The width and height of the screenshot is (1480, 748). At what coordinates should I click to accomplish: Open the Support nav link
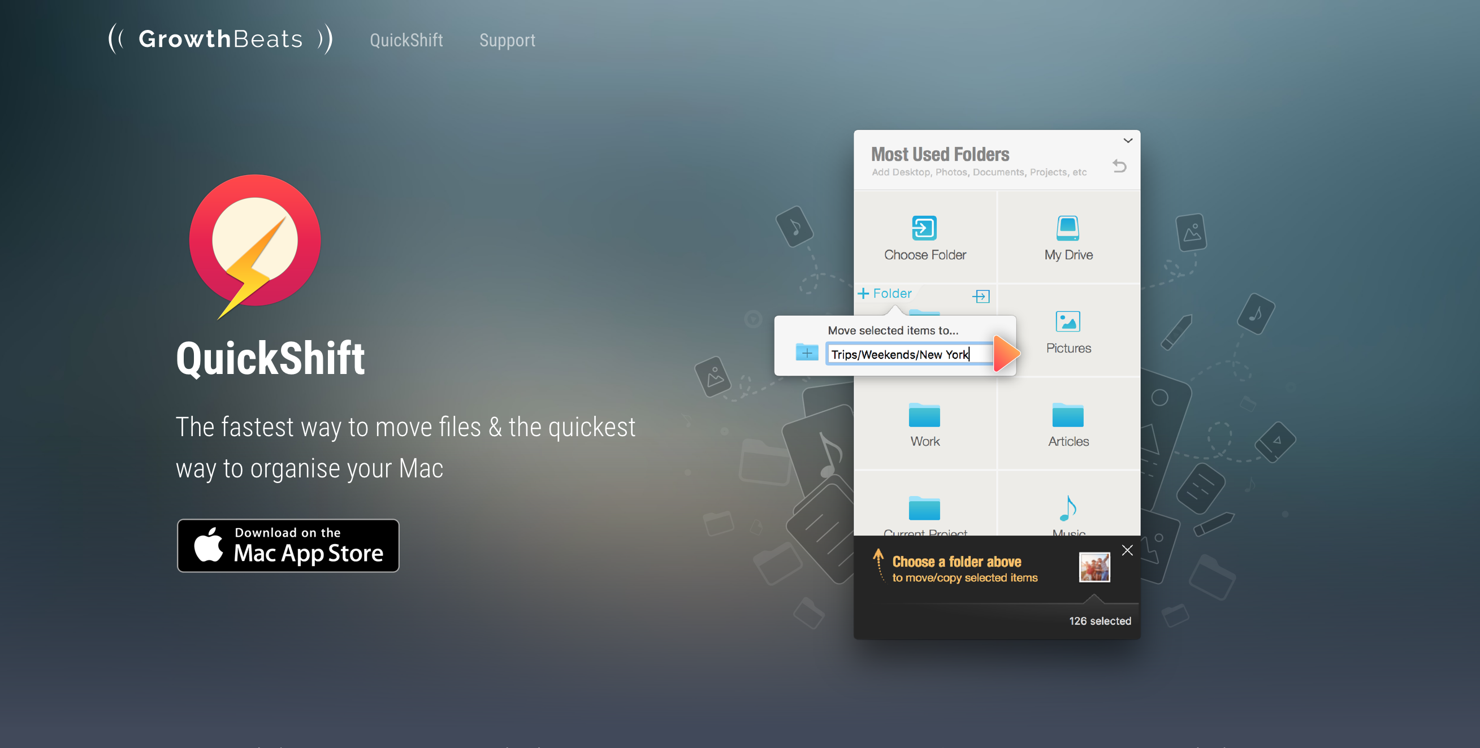tap(507, 40)
